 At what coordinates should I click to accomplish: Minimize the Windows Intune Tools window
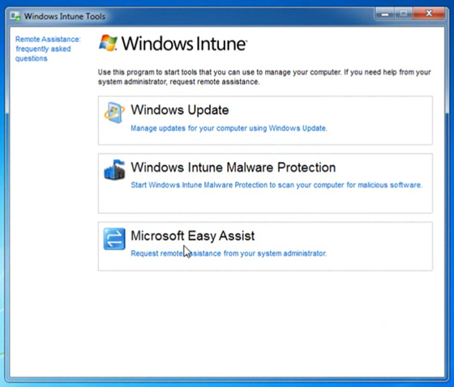(385, 14)
